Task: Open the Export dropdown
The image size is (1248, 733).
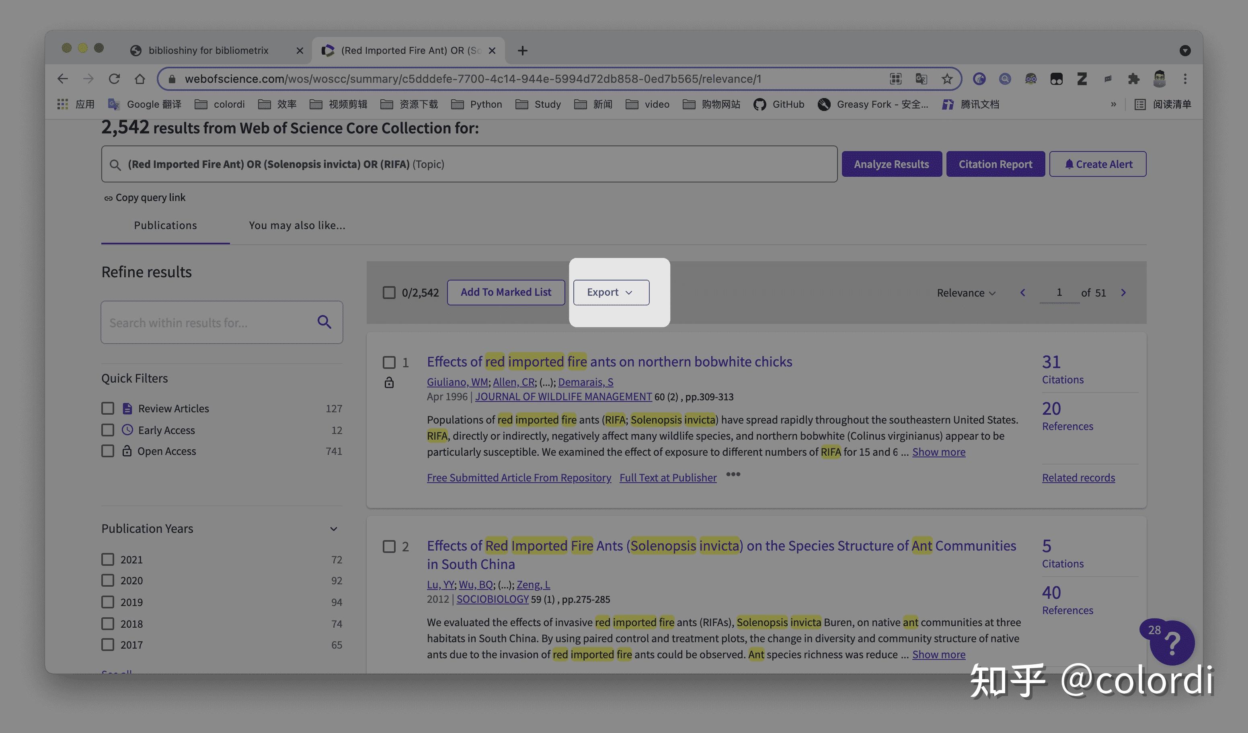Action: (611, 293)
